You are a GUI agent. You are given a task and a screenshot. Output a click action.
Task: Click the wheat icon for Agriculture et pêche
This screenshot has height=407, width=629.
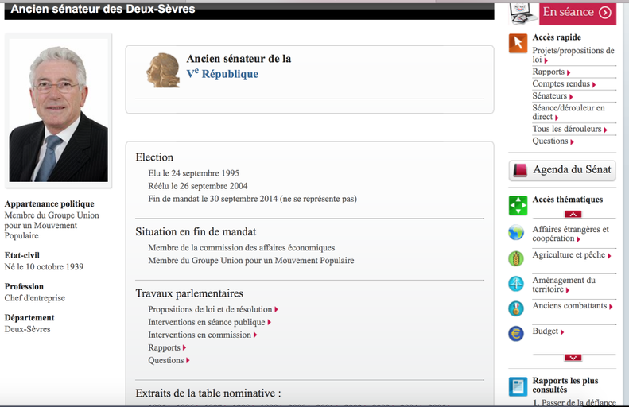pyautogui.click(x=516, y=258)
